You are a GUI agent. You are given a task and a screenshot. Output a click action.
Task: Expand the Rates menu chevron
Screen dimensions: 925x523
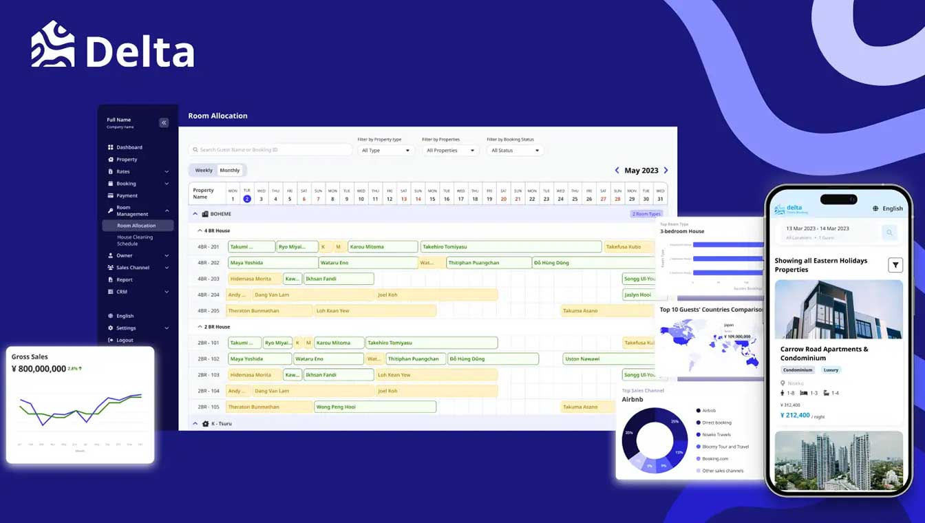click(x=167, y=172)
